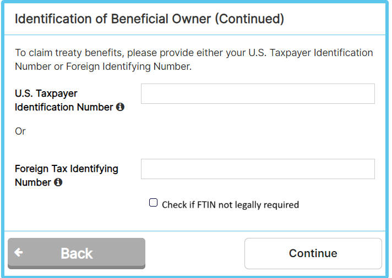The height and width of the screenshot is (278, 392).
Task: Focus the Foreign Tax Identifying Number field
Action: [x=258, y=169]
